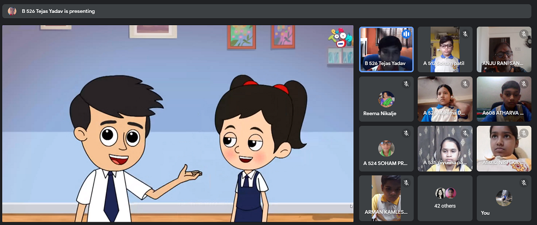Image resolution: width=537 pixels, height=225 pixels.
Task: Click muted mic icon on A 512 Soham patil tile
Action: point(465,34)
